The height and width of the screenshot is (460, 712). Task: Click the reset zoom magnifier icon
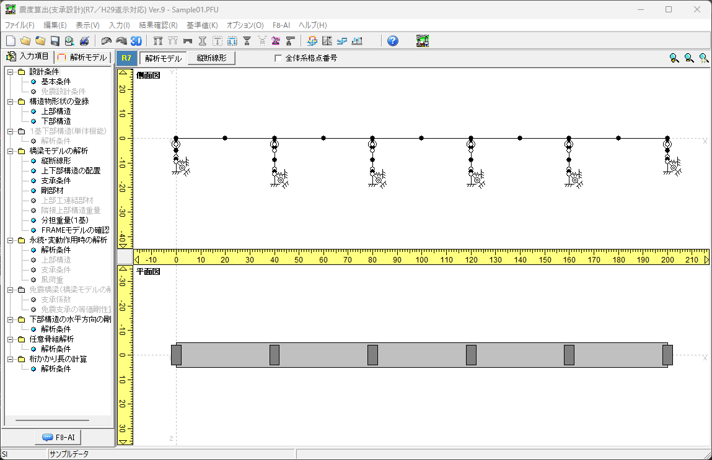(x=704, y=58)
